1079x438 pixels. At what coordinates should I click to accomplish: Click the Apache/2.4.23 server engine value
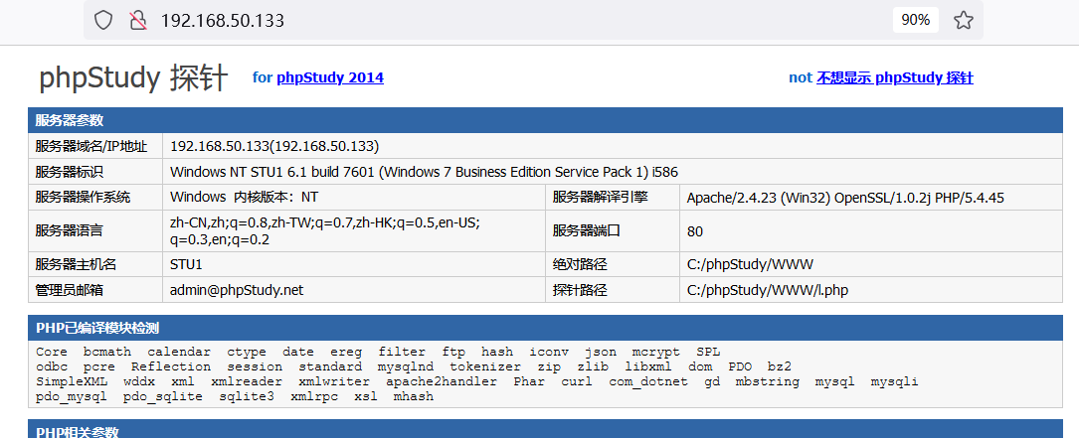[845, 198]
